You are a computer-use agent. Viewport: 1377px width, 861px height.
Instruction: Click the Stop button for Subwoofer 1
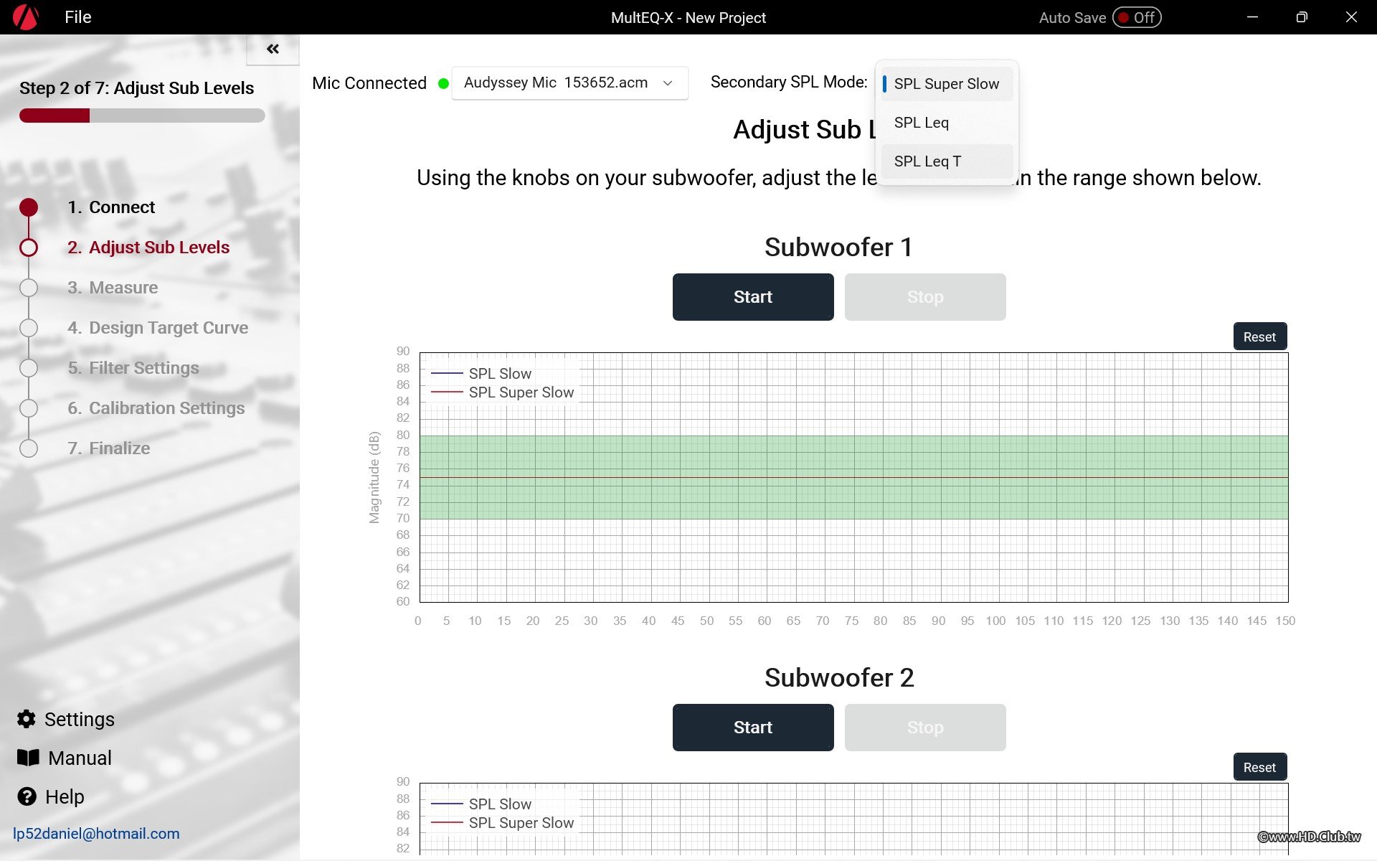pos(925,297)
